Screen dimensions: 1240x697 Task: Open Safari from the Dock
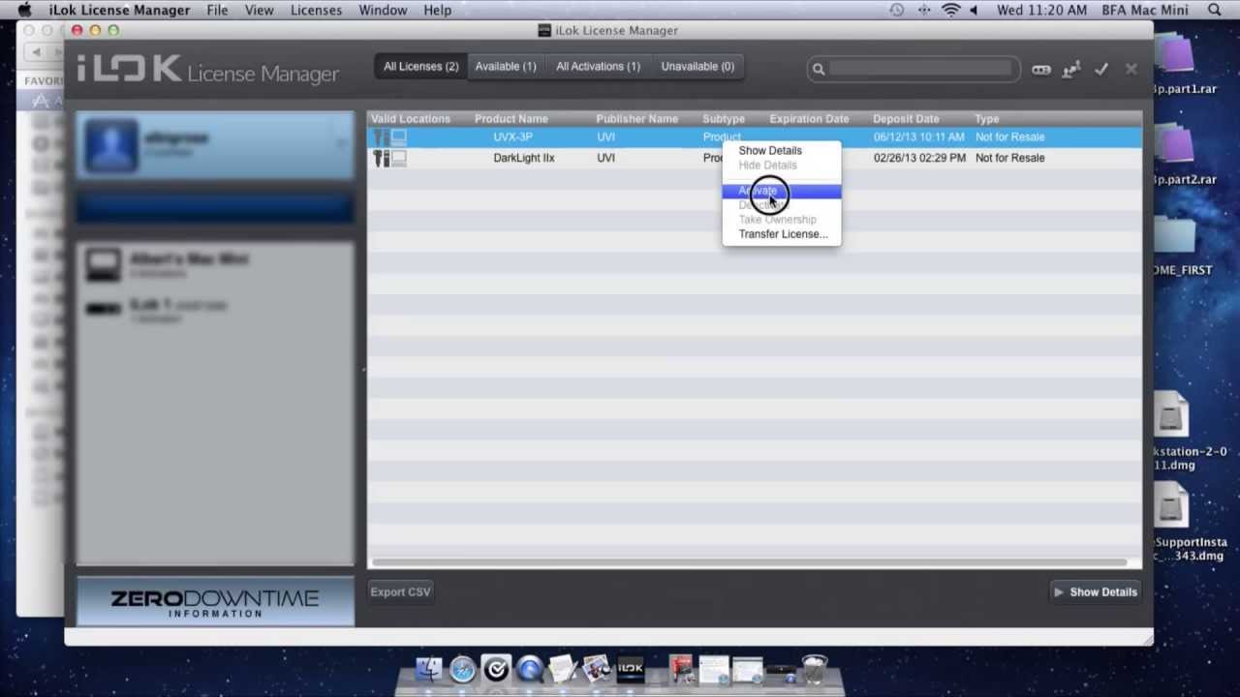[x=463, y=669]
